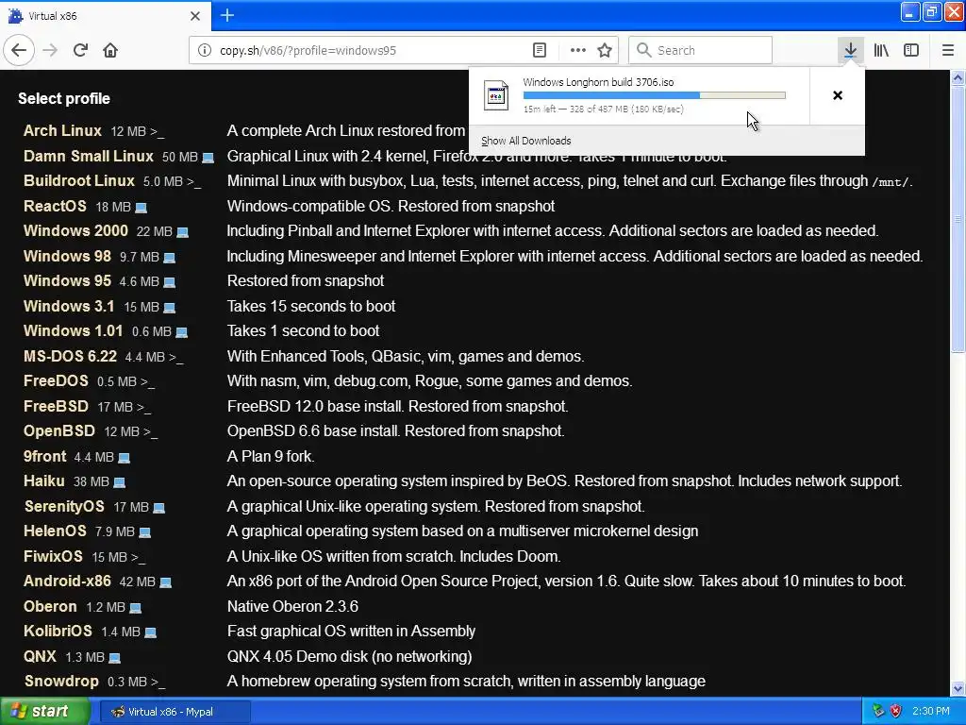Open the Windows start menu
Viewport: 966px width, 725px height.
(45, 712)
